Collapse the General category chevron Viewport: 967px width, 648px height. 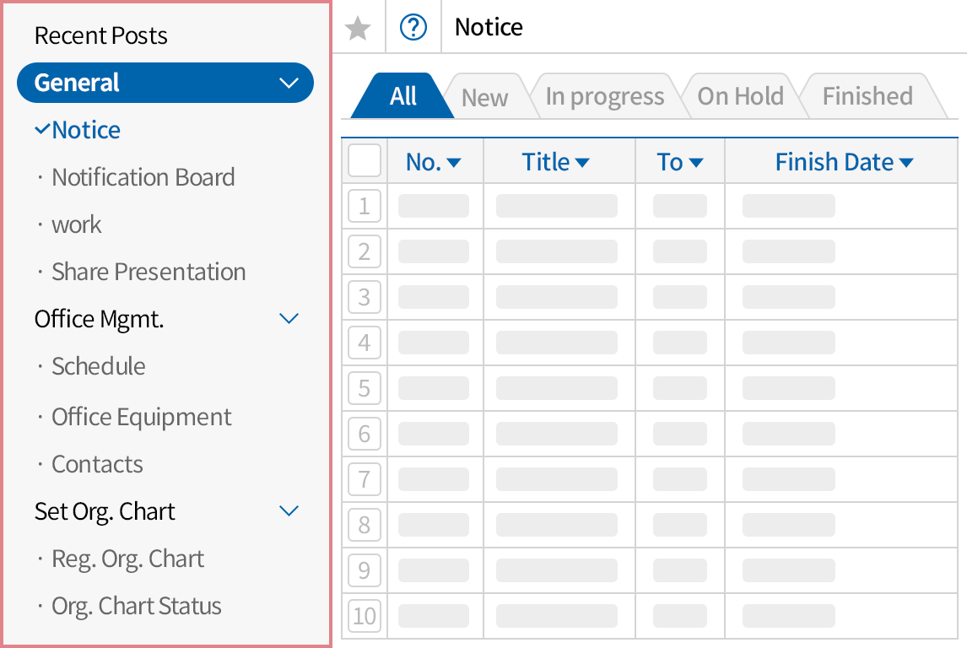(289, 83)
